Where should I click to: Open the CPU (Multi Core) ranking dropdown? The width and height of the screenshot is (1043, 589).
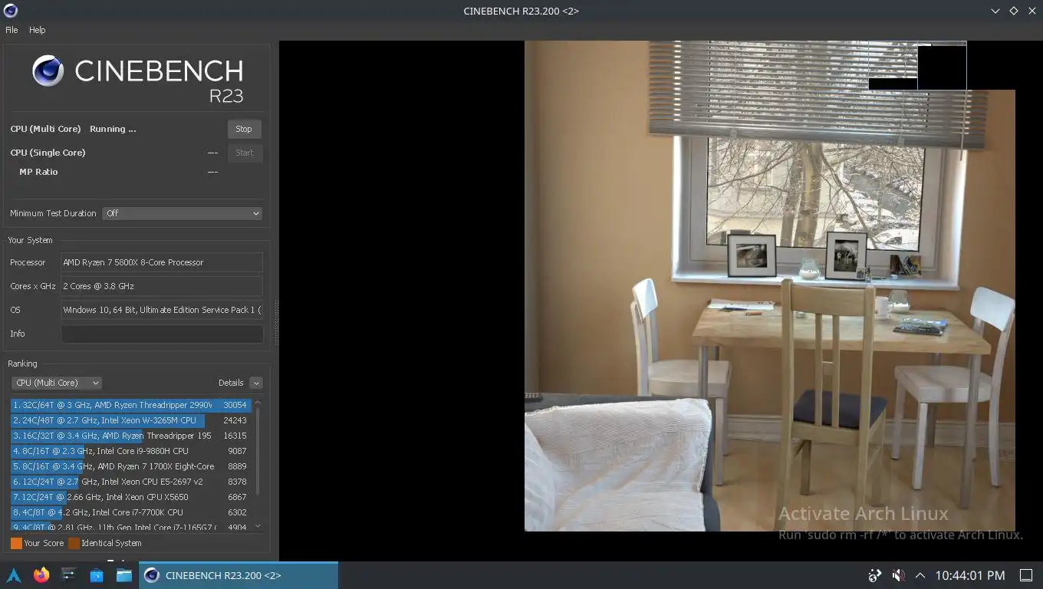coord(56,383)
